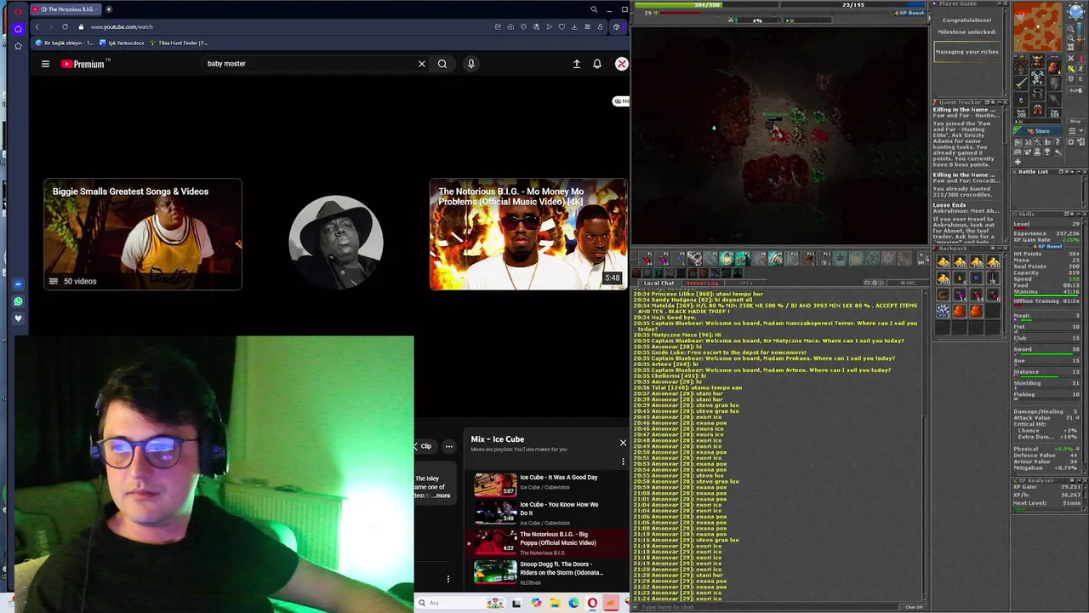Click the white crystal item in Backpack
The height and width of the screenshot is (613, 1089).
point(943,311)
